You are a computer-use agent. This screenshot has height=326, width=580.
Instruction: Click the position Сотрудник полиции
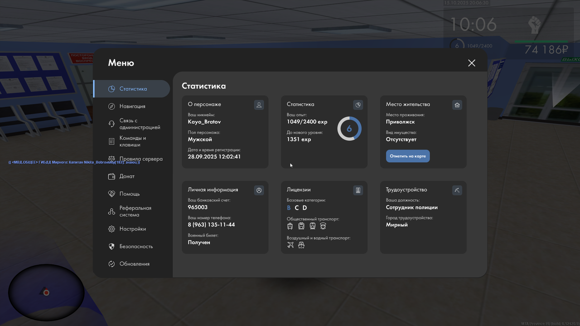[x=412, y=207]
